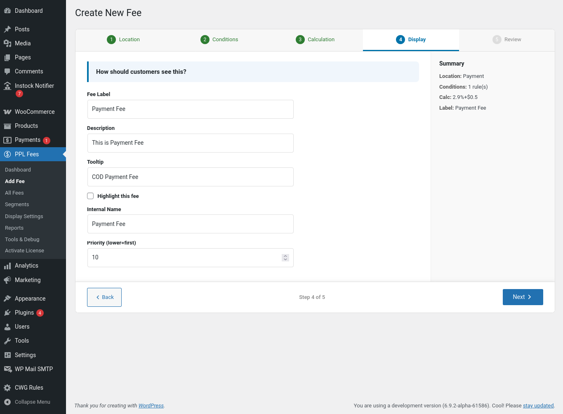Click the Plugins plug icon

click(x=7, y=313)
